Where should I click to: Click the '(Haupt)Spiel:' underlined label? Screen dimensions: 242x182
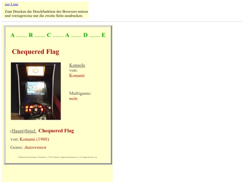click(x=23, y=131)
